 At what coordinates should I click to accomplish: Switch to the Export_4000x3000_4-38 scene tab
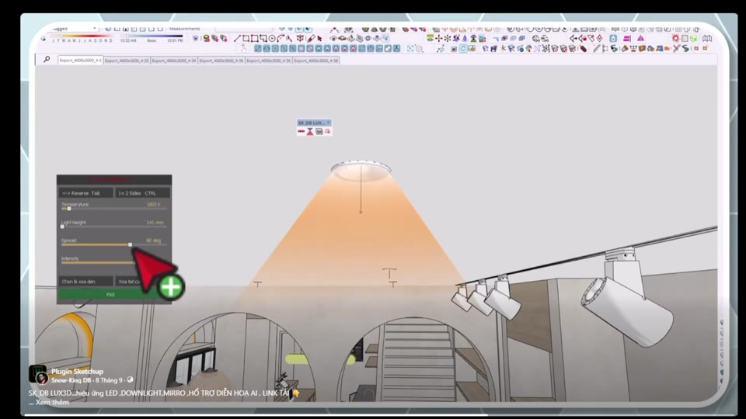click(x=316, y=61)
